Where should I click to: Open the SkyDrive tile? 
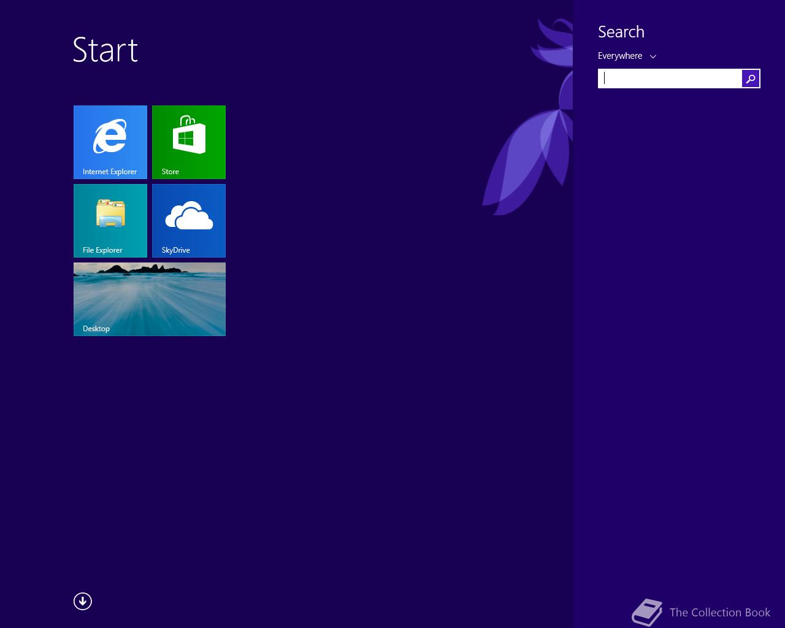[x=189, y=221]
